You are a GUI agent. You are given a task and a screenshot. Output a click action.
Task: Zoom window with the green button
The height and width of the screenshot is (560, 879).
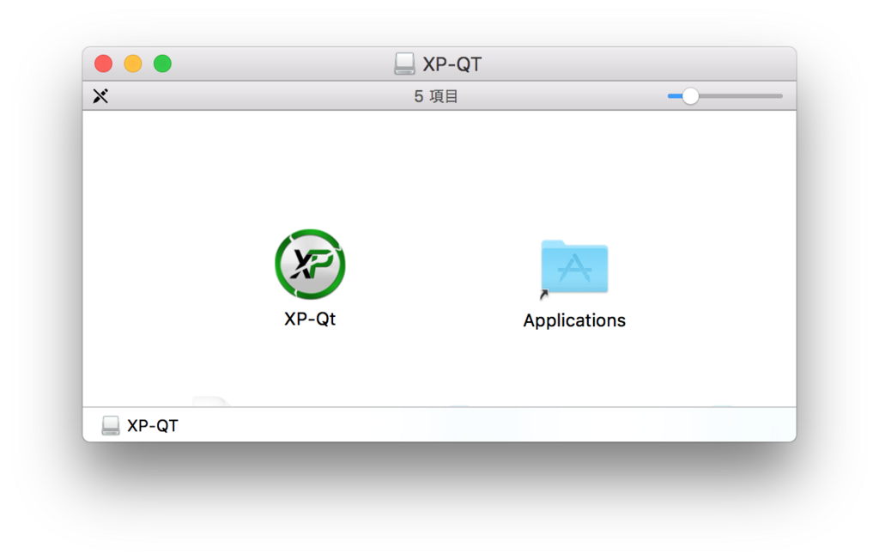point(162,63)
